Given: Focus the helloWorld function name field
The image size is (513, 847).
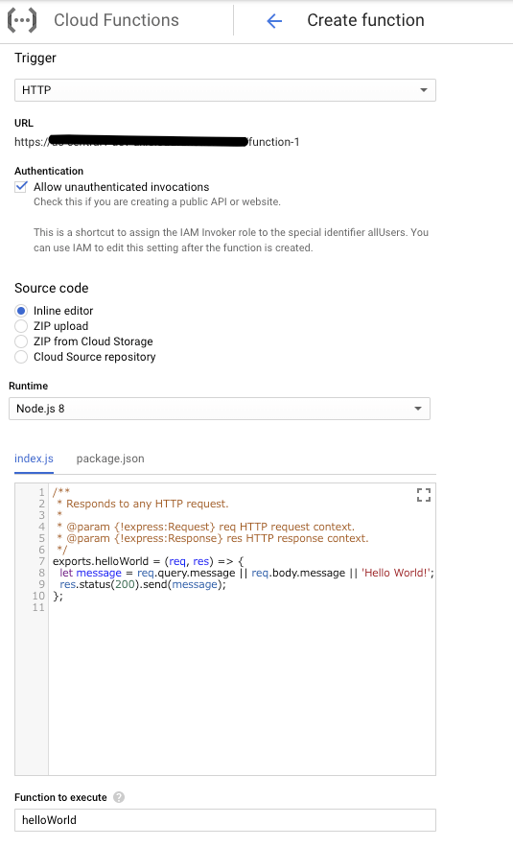Looking at the screenshot, I should (225, 820).
